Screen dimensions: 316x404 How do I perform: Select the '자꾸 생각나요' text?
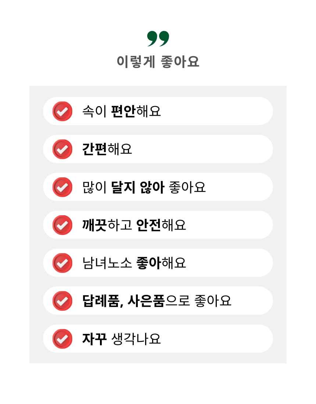coord(122,339)
